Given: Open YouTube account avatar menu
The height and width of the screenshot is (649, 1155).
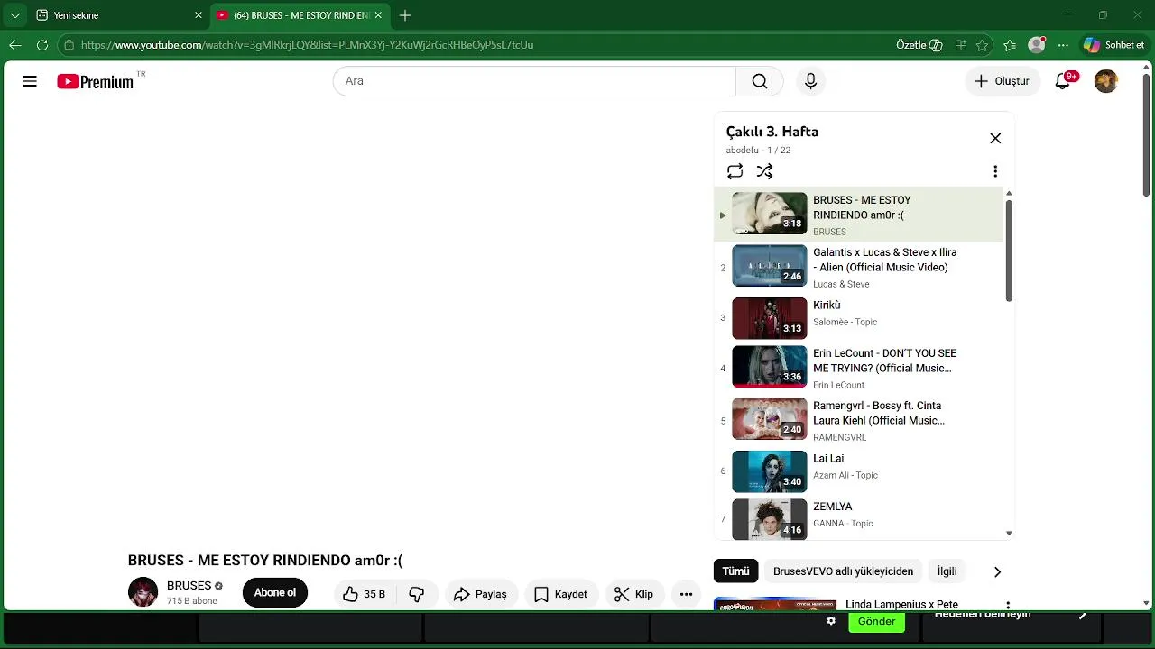Looking at the screenshot, I should pyautogui.click(x=1106, y=81).
